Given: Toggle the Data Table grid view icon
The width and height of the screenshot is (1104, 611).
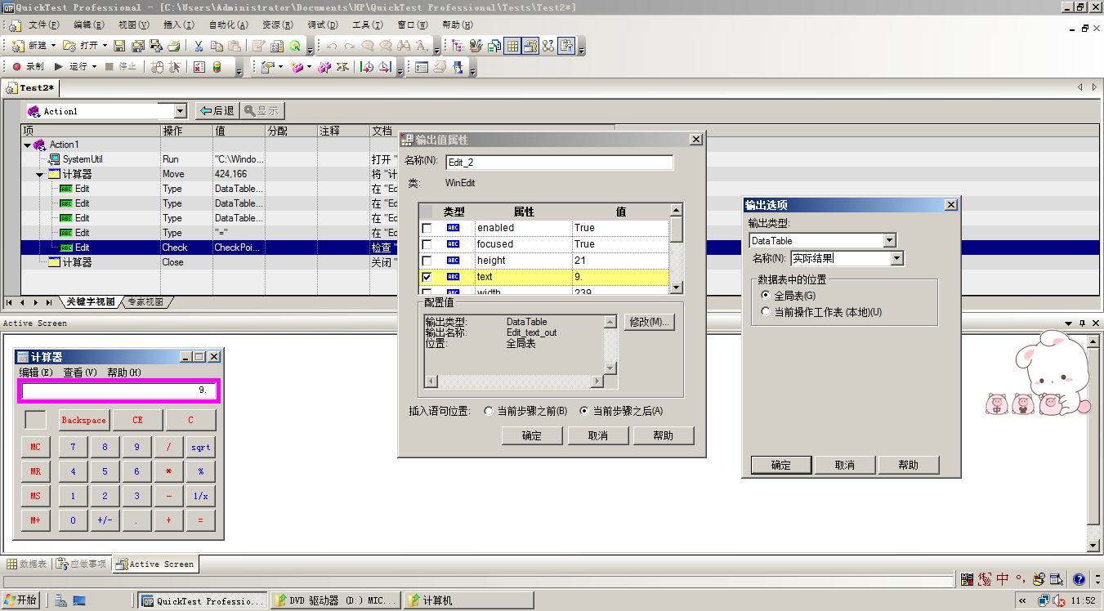Looking at the screenshot, I should (x=512, y=46).
